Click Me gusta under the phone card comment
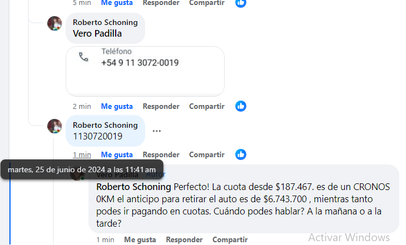Image resolution: width=406 pixels, height=245 pixels. point(117,106)
